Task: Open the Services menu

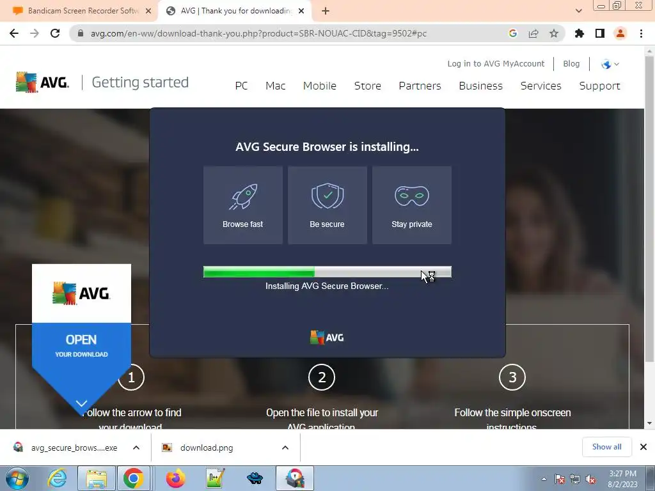Action: tap(541, 86)
